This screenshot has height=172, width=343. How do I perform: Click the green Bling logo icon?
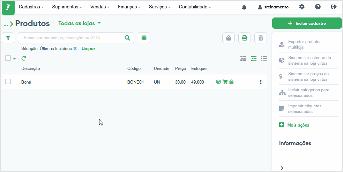(8, 8)
